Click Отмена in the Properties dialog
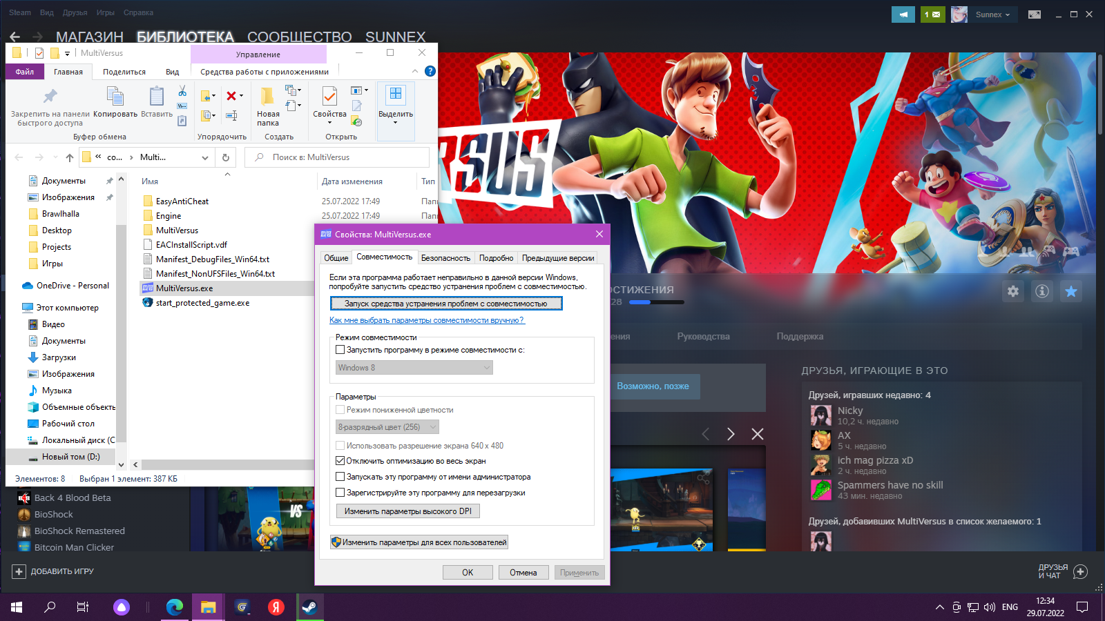 coord(523,573)
